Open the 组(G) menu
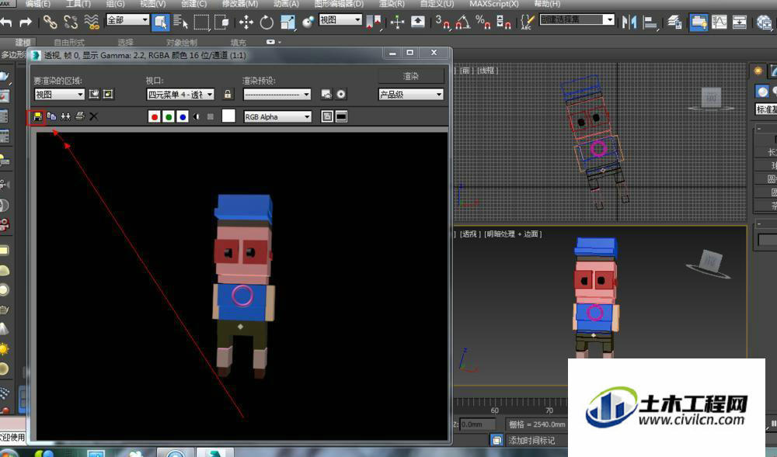The width and height of the screenshot is (777, 457). pos(115,3)
